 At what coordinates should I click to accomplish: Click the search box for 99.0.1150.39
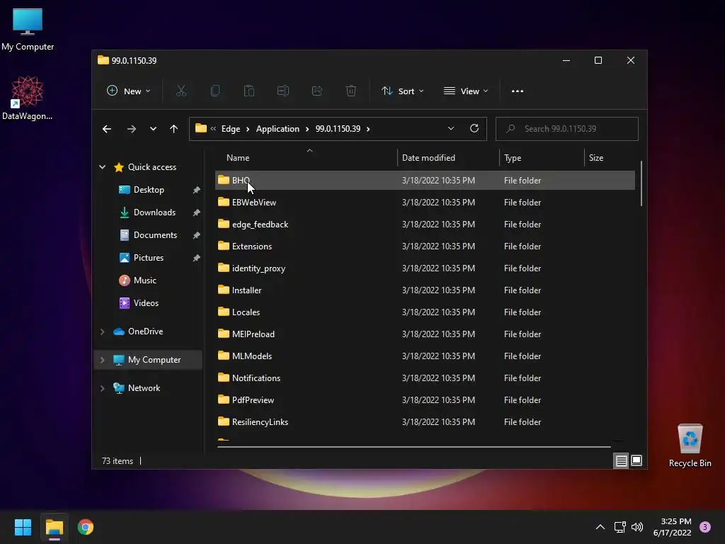[567, 129]
